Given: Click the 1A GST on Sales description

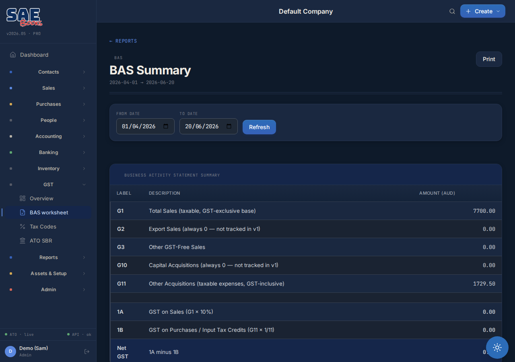Looking at the screenshot, I should [x=181, y=312].
